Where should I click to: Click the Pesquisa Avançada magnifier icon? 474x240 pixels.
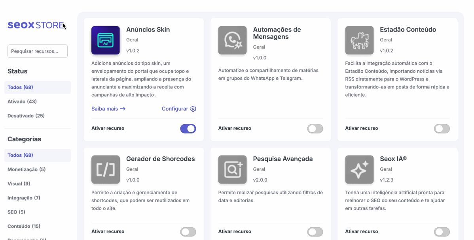pos(233,169)
